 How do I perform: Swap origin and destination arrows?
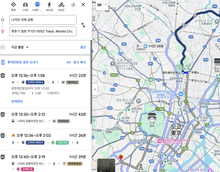(x=83, y=25)
